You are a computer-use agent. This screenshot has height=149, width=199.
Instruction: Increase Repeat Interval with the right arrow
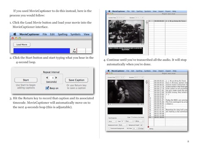[x=56, y=78]
